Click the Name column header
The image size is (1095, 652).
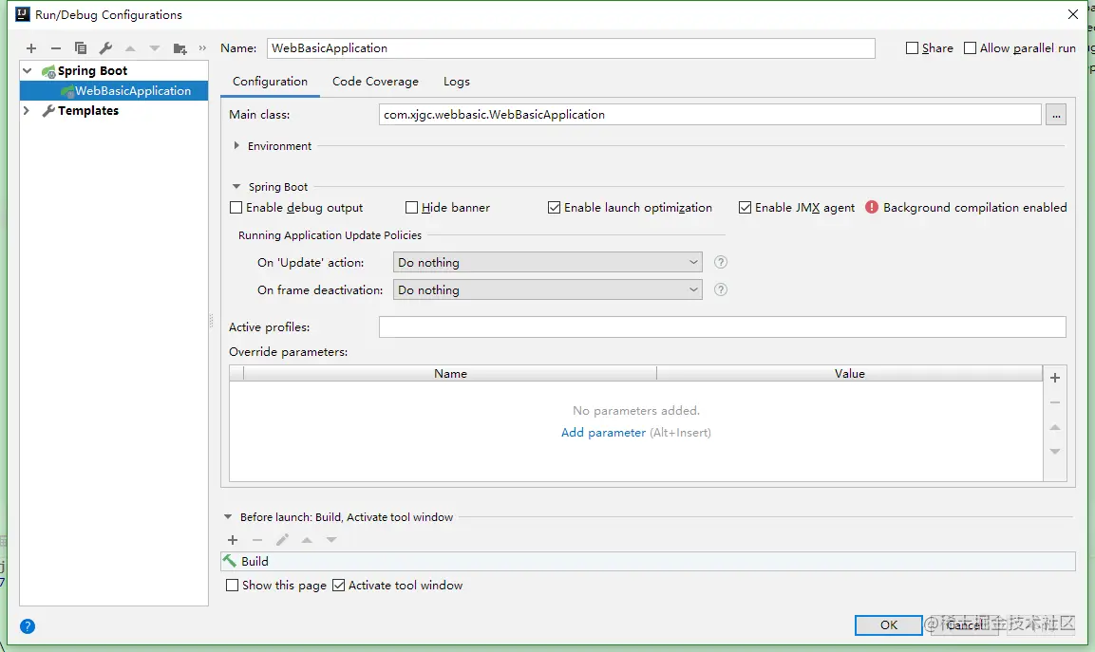(450, 374)
